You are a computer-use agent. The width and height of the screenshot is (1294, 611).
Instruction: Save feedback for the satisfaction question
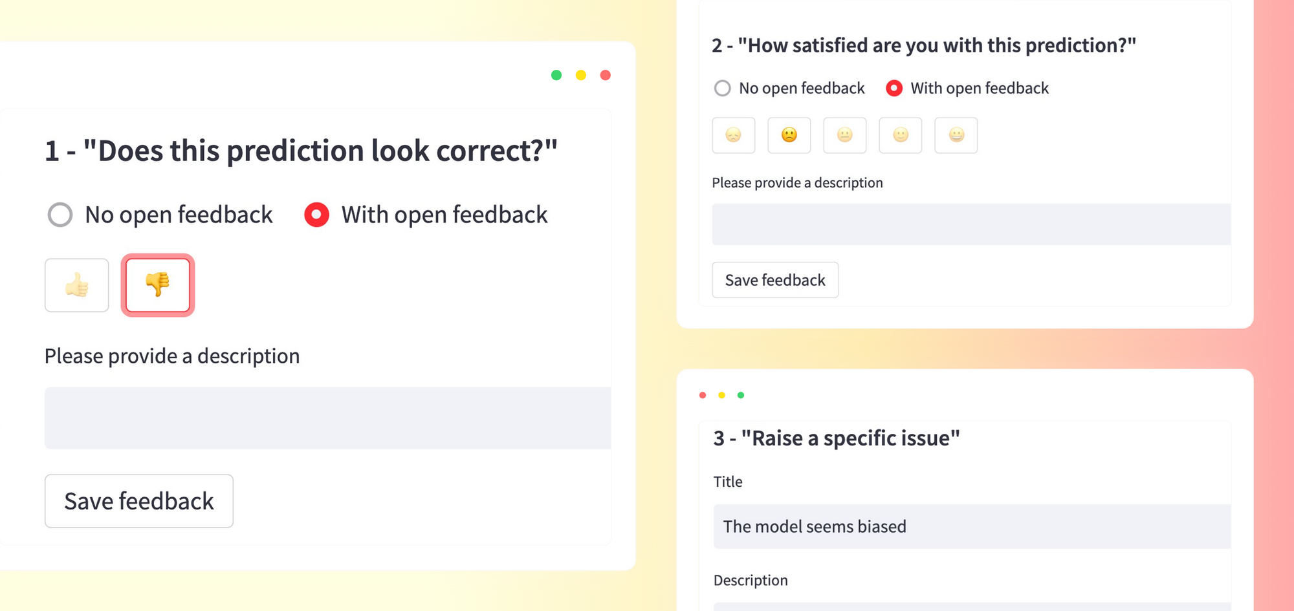coord(775,280)
